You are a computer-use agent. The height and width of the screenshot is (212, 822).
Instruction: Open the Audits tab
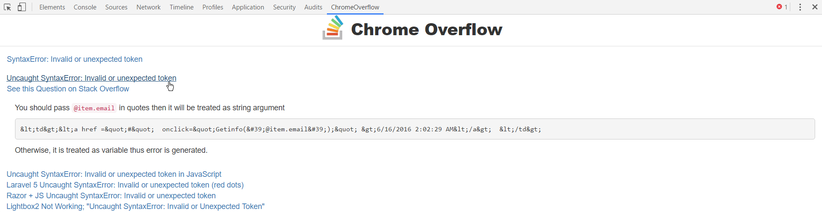click(313, 7)
